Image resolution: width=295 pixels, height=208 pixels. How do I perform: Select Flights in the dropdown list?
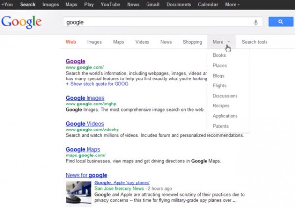tap(220, 86)
